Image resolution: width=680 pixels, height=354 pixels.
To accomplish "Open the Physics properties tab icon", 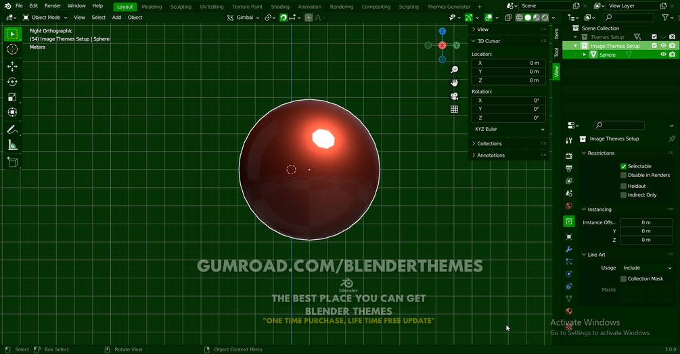I will coord(569,274).
